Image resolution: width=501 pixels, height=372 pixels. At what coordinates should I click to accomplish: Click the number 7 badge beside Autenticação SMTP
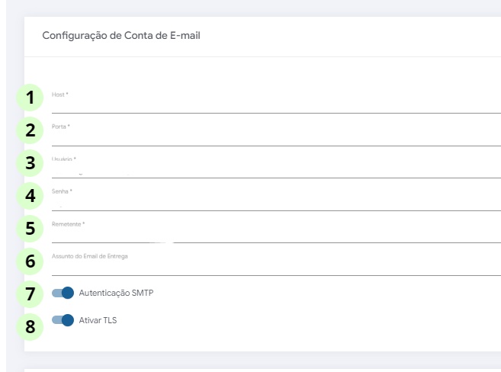tap(31, 293)
